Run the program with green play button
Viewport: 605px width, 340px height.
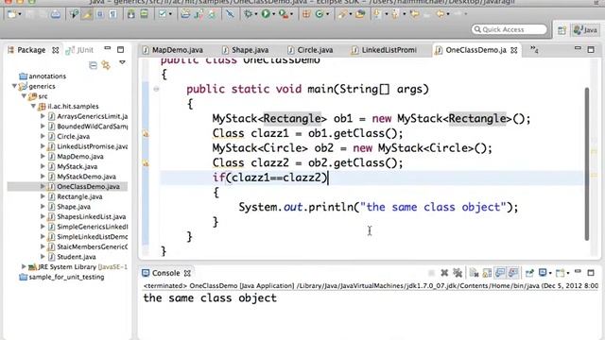266,14
